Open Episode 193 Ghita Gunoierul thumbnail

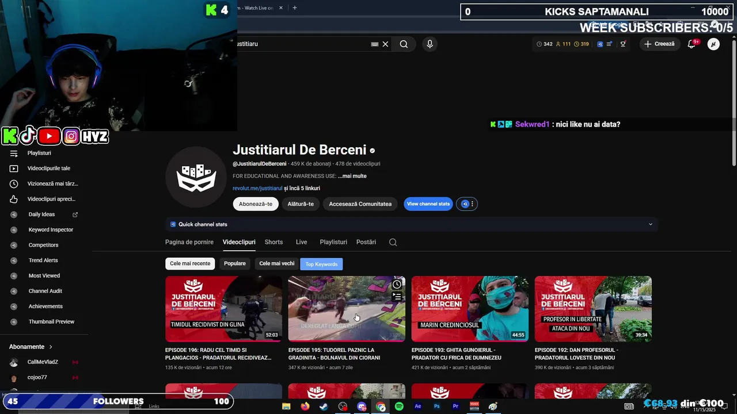470,309
